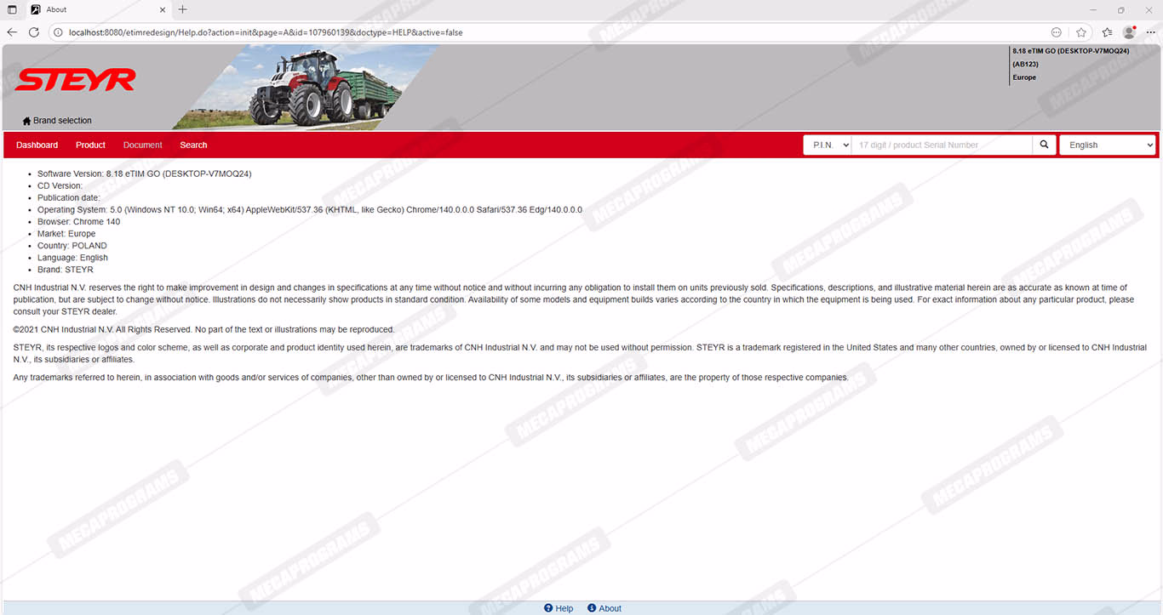The height and width of the screenshot is (615, 1163).
Task: Click the Search menu item
Action: [x=193, y=145]
